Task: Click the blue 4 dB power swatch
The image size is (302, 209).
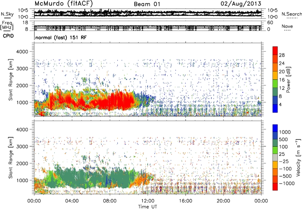Action: [275, 108]
